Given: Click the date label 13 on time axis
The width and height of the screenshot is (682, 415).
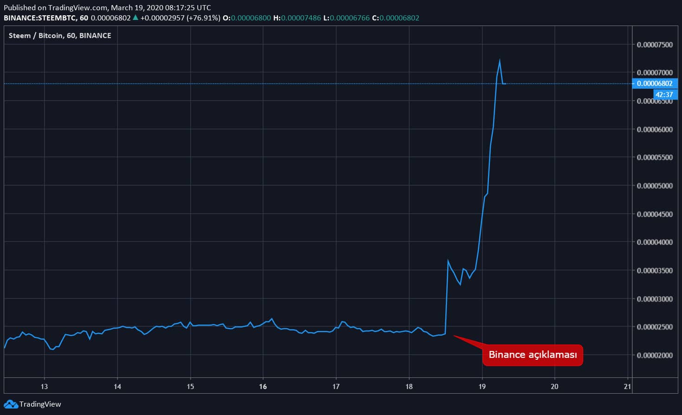Looking at the screenshot, I should pos(44,386).
